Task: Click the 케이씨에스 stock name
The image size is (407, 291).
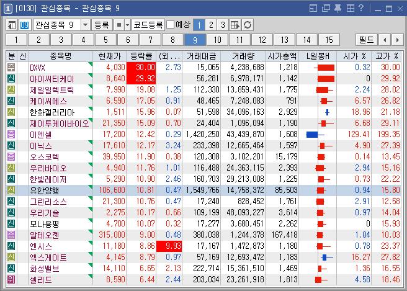Action: point(48,101)
